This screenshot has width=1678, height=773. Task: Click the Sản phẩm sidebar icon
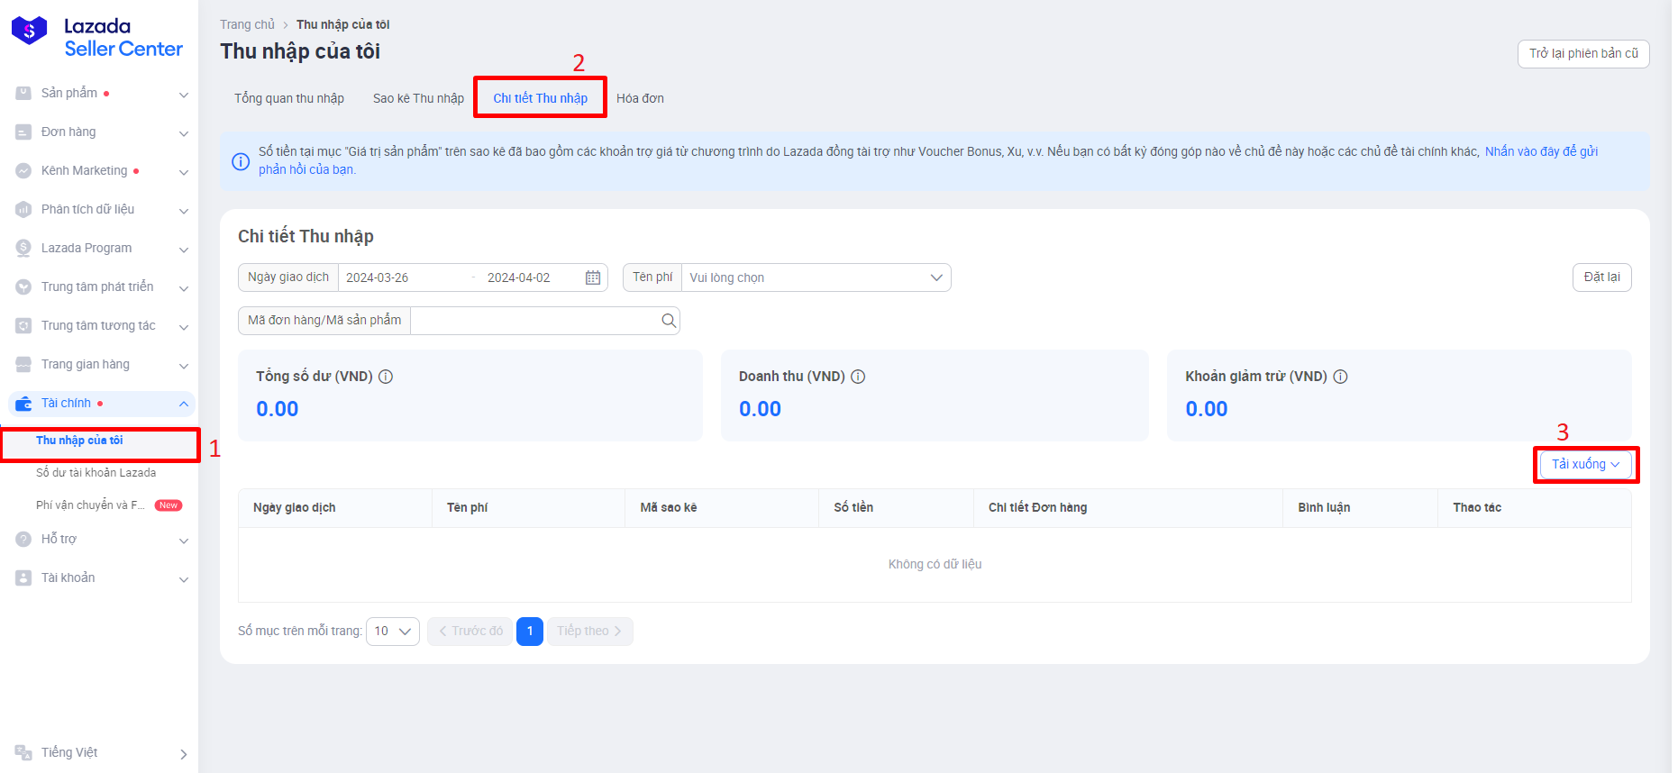point(23,94)
